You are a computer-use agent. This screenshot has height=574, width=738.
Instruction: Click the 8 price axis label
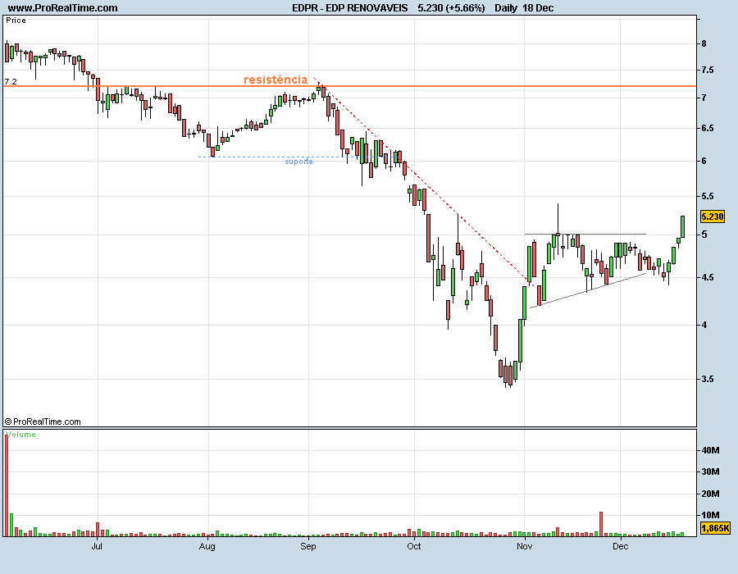click(704, 43)
